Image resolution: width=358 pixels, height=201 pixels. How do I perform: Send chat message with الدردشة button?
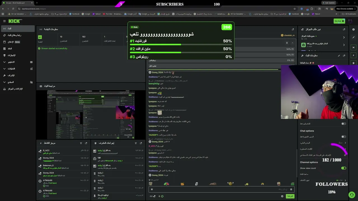click(x=290, y=196)
